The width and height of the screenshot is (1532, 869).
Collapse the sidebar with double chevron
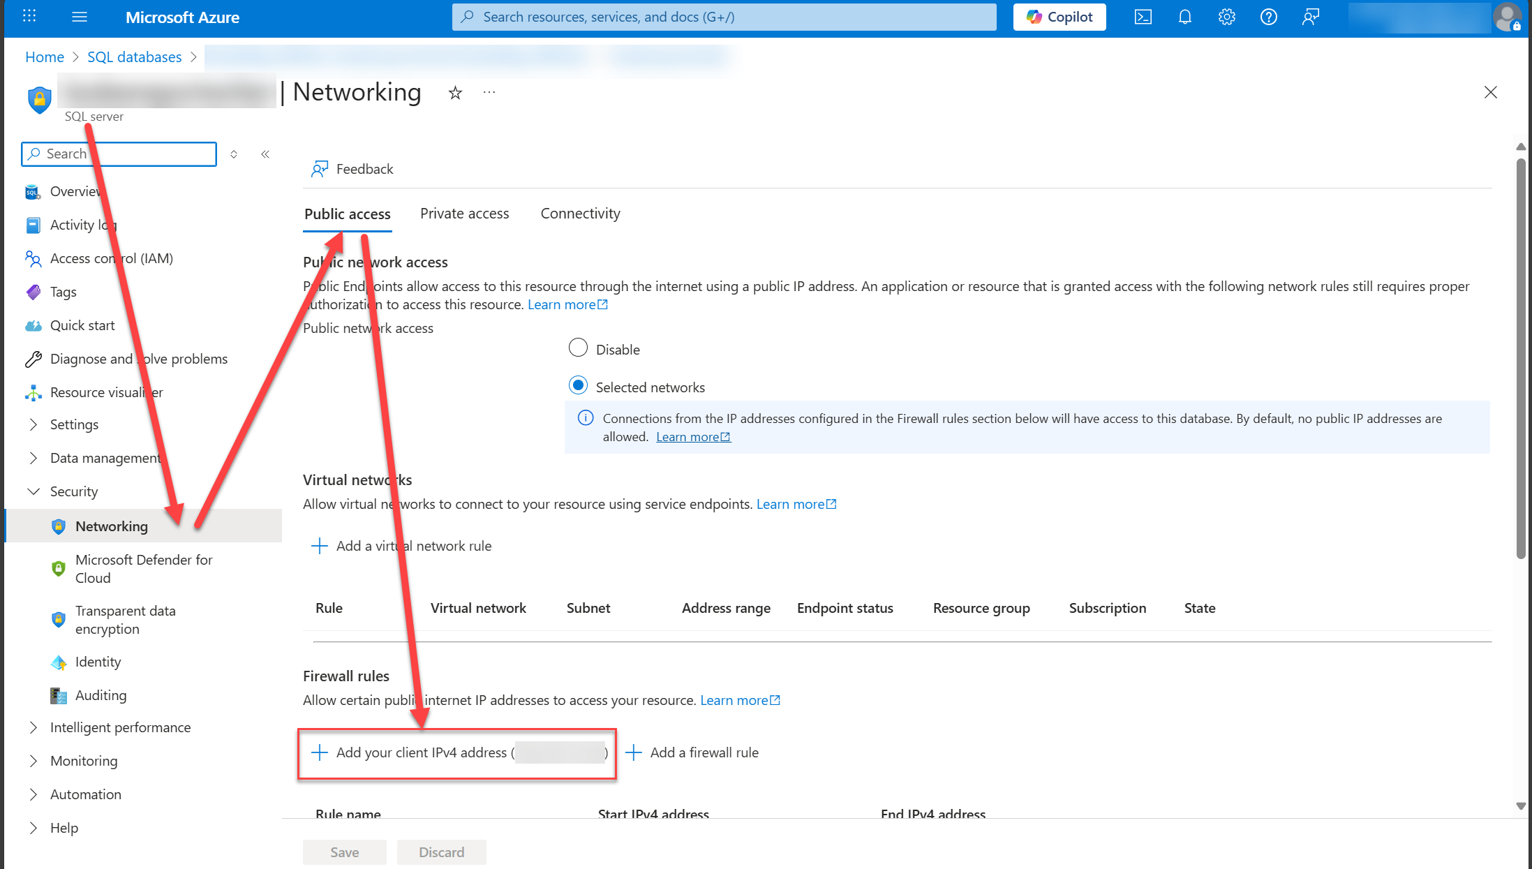point(265,154)
